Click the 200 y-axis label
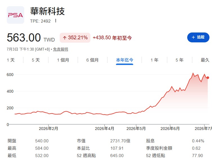 [x=10, y=108]
